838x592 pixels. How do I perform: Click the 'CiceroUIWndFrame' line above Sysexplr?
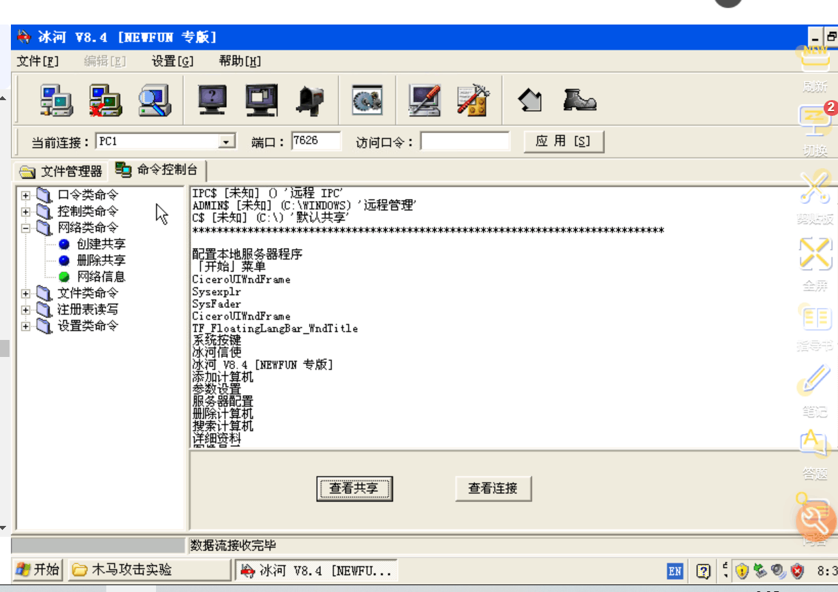[x=241, y=279]
